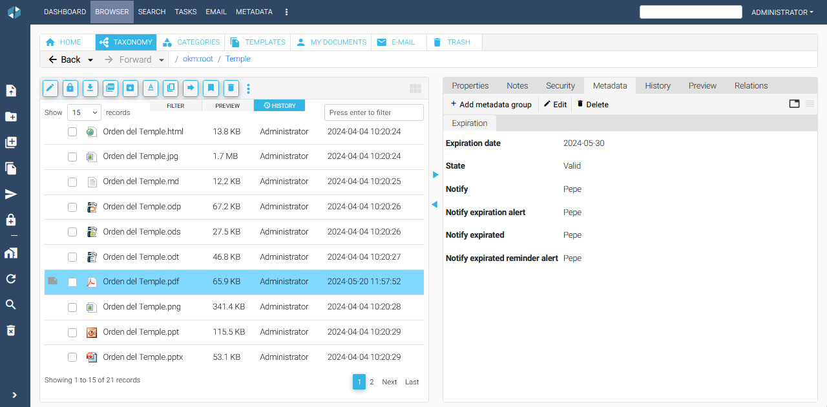This screenshot has height=407, width=827.
Task: Click the pencil edit icon in file toolbar
Action: pyautogui.click(x=50, y=88)
